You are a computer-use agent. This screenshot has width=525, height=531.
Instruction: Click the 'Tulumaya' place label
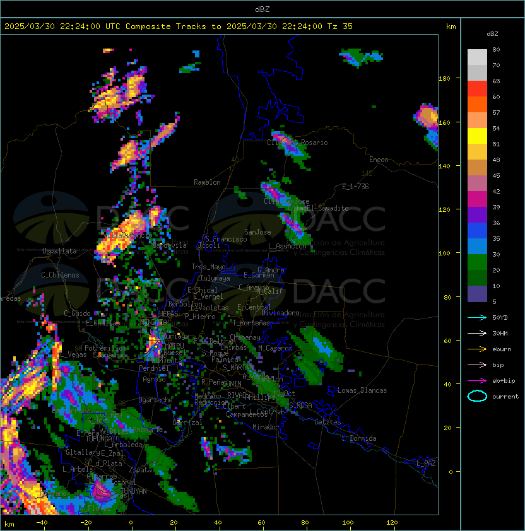coord(215,278)
